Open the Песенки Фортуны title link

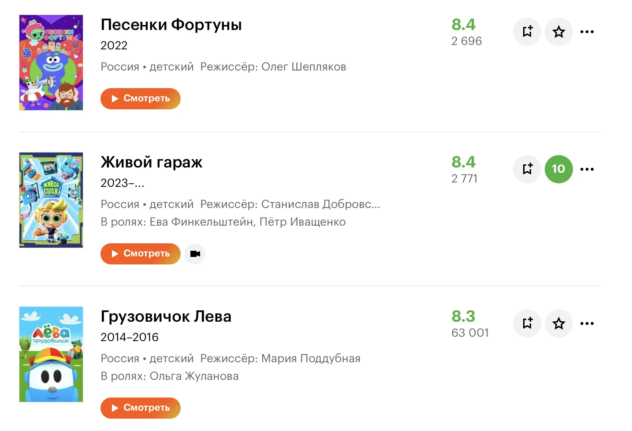point(171,25)
